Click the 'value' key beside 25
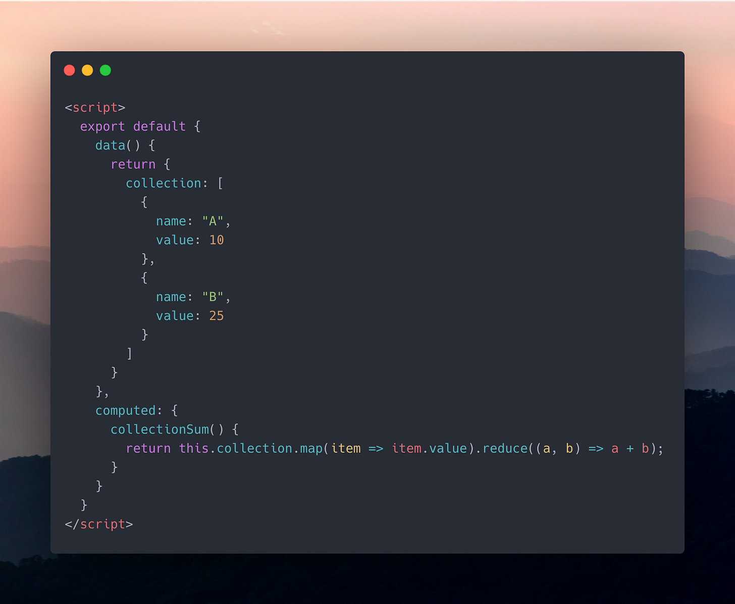The width and height of the screenshot is (735, 604). coord(175,316)
